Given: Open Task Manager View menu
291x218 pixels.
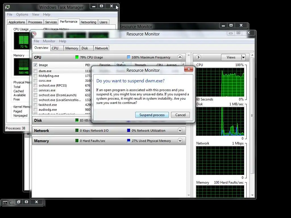Looking at the screenshot, I should [x=36, y=14].
